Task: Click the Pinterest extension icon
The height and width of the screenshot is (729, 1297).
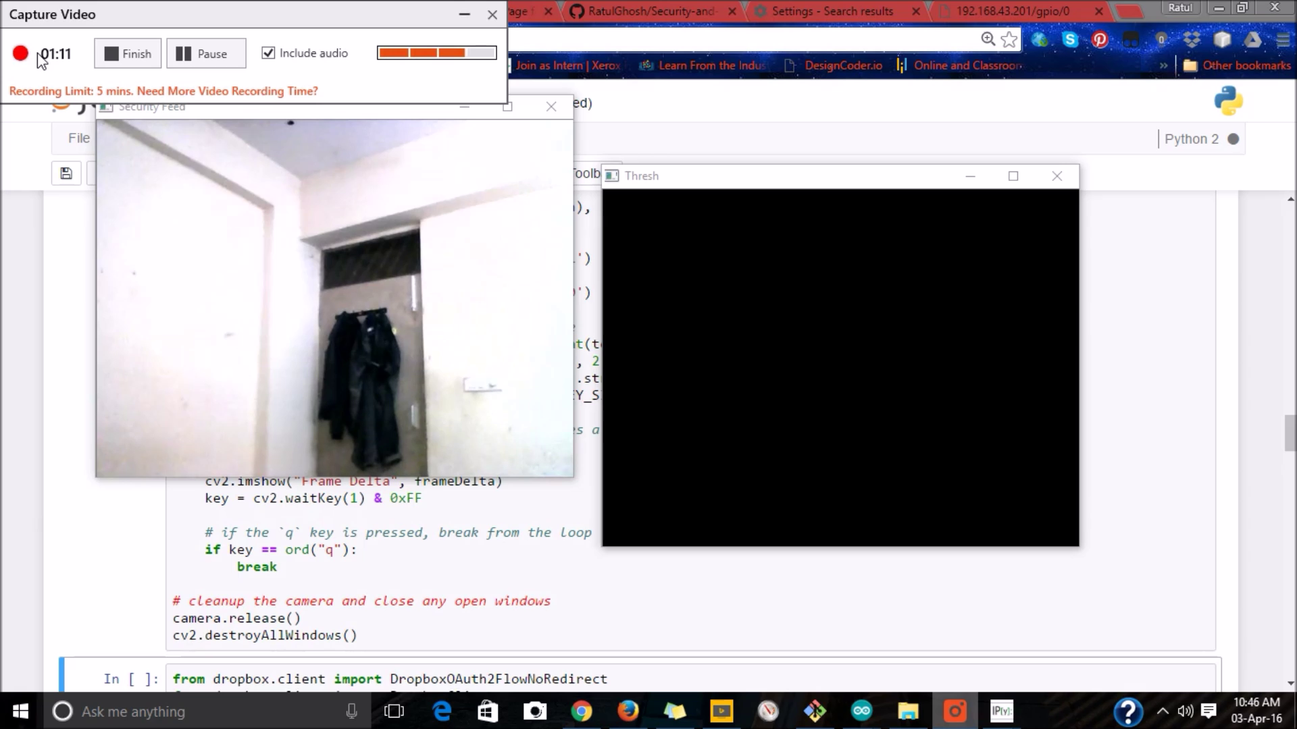Action: 1100,40
